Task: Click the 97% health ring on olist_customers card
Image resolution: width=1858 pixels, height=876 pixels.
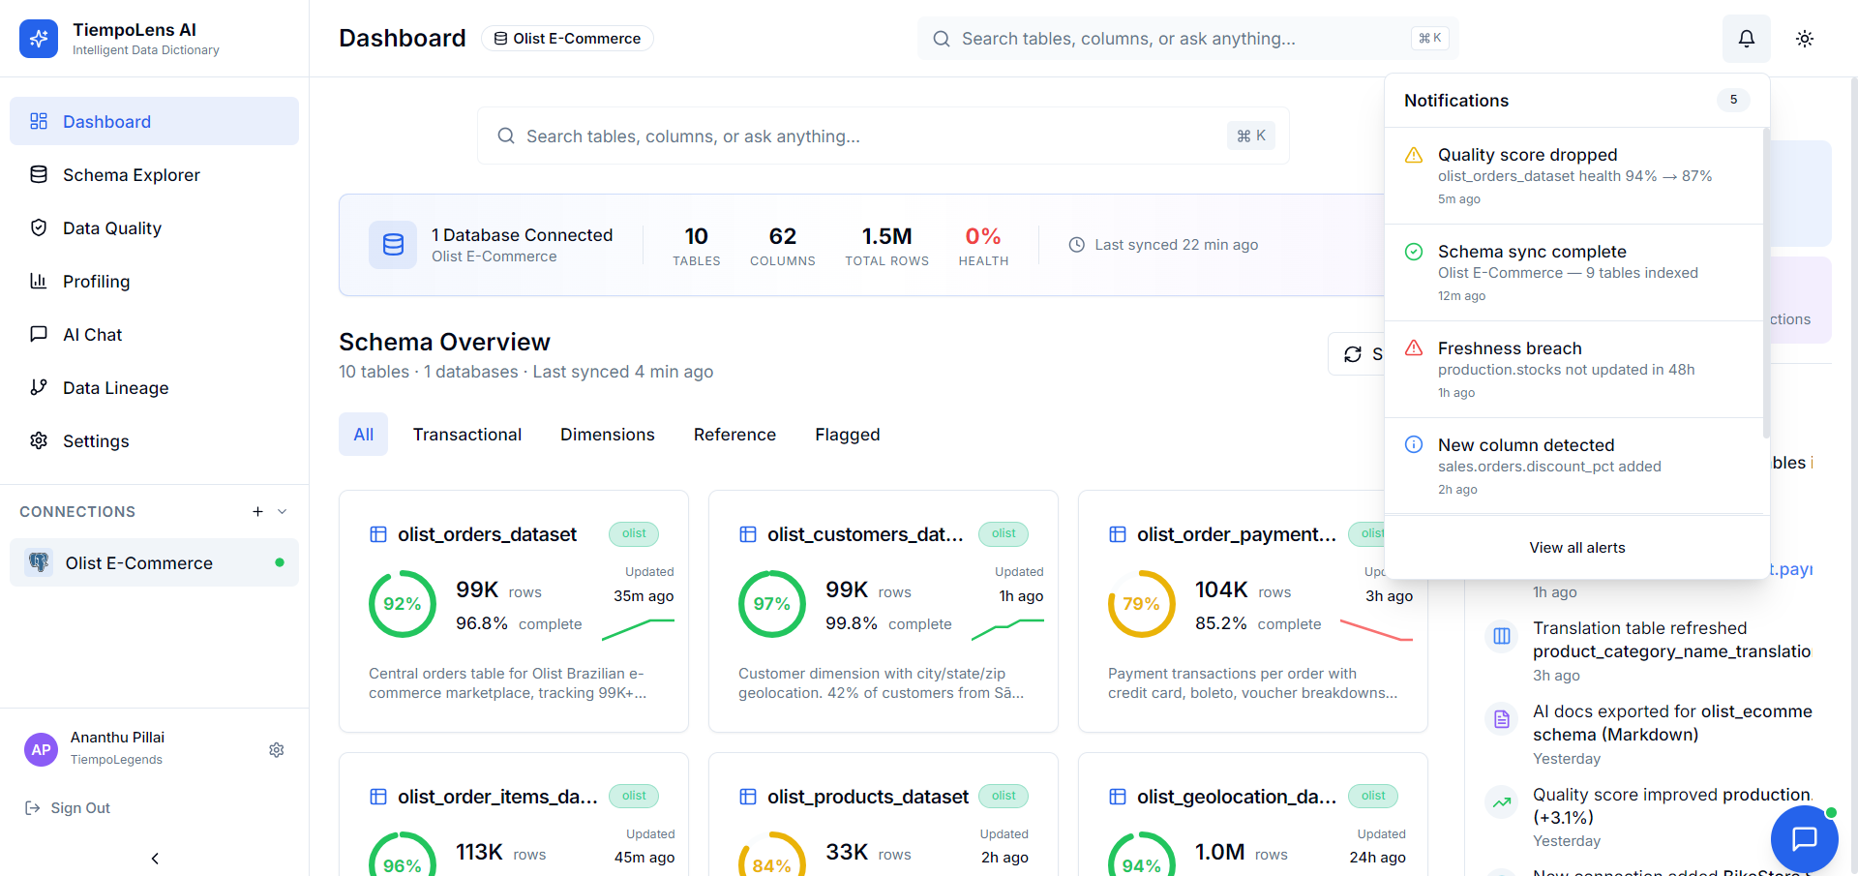Action: tap(772, 604)
